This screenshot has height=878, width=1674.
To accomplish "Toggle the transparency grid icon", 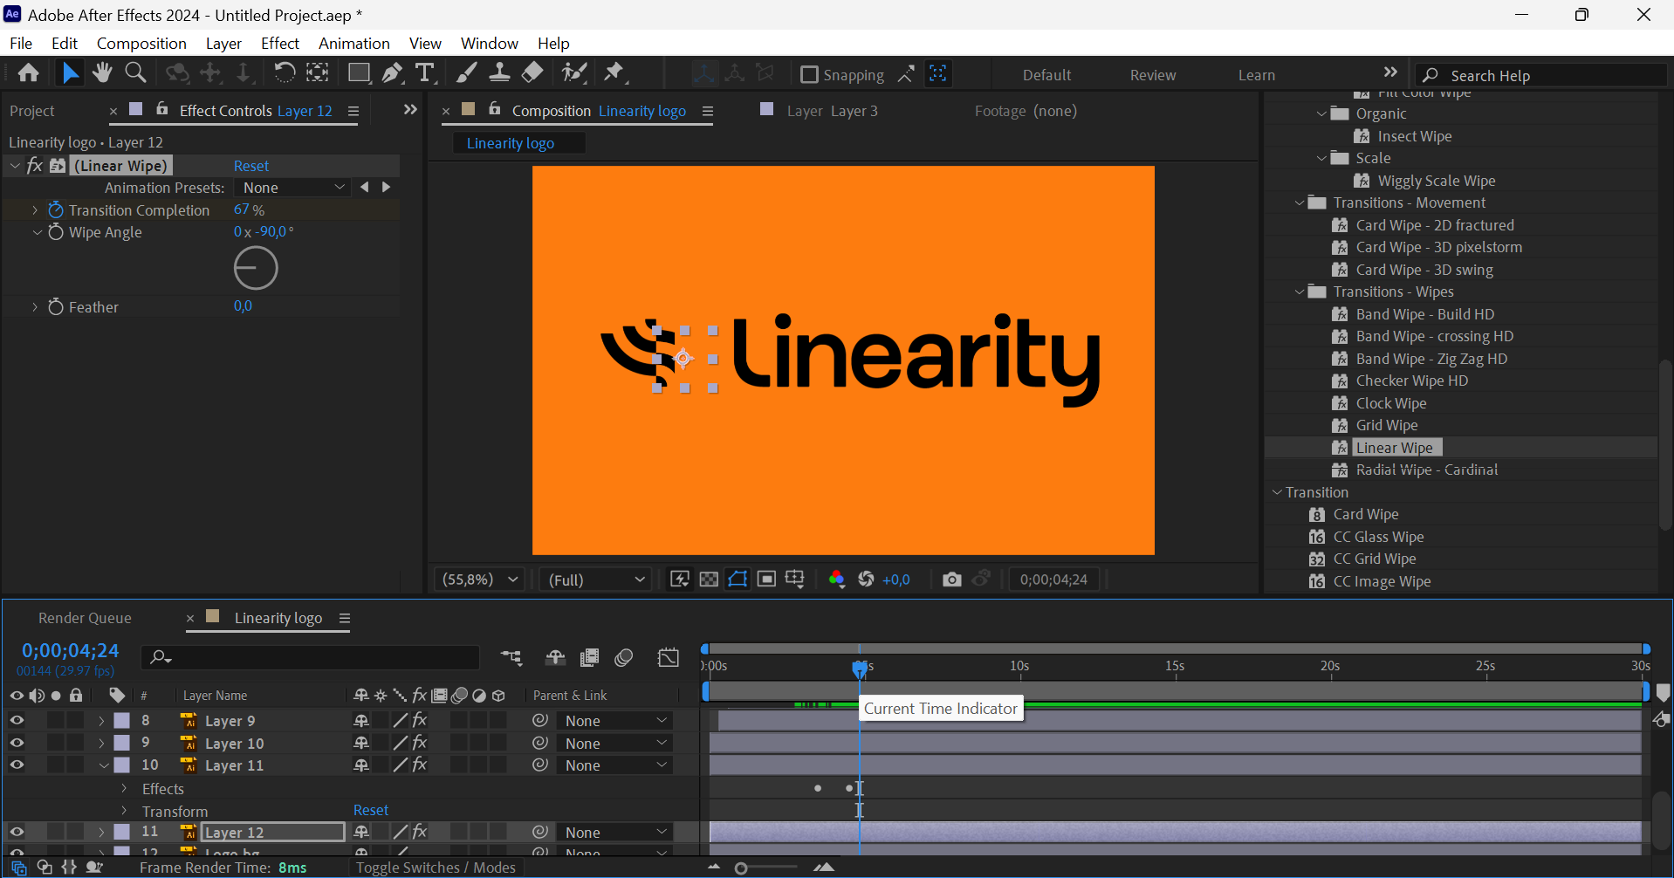I will click(x=709, y=580).
